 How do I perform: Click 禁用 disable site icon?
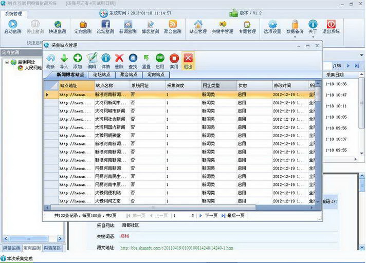click(x=174, y=61)
